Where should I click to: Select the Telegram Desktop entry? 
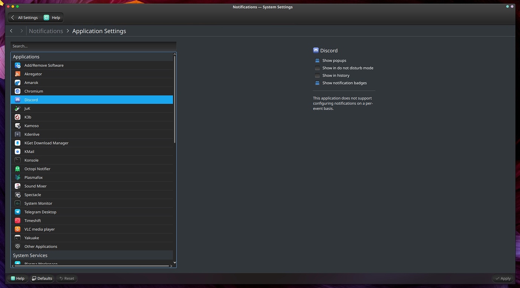[92, 212]
